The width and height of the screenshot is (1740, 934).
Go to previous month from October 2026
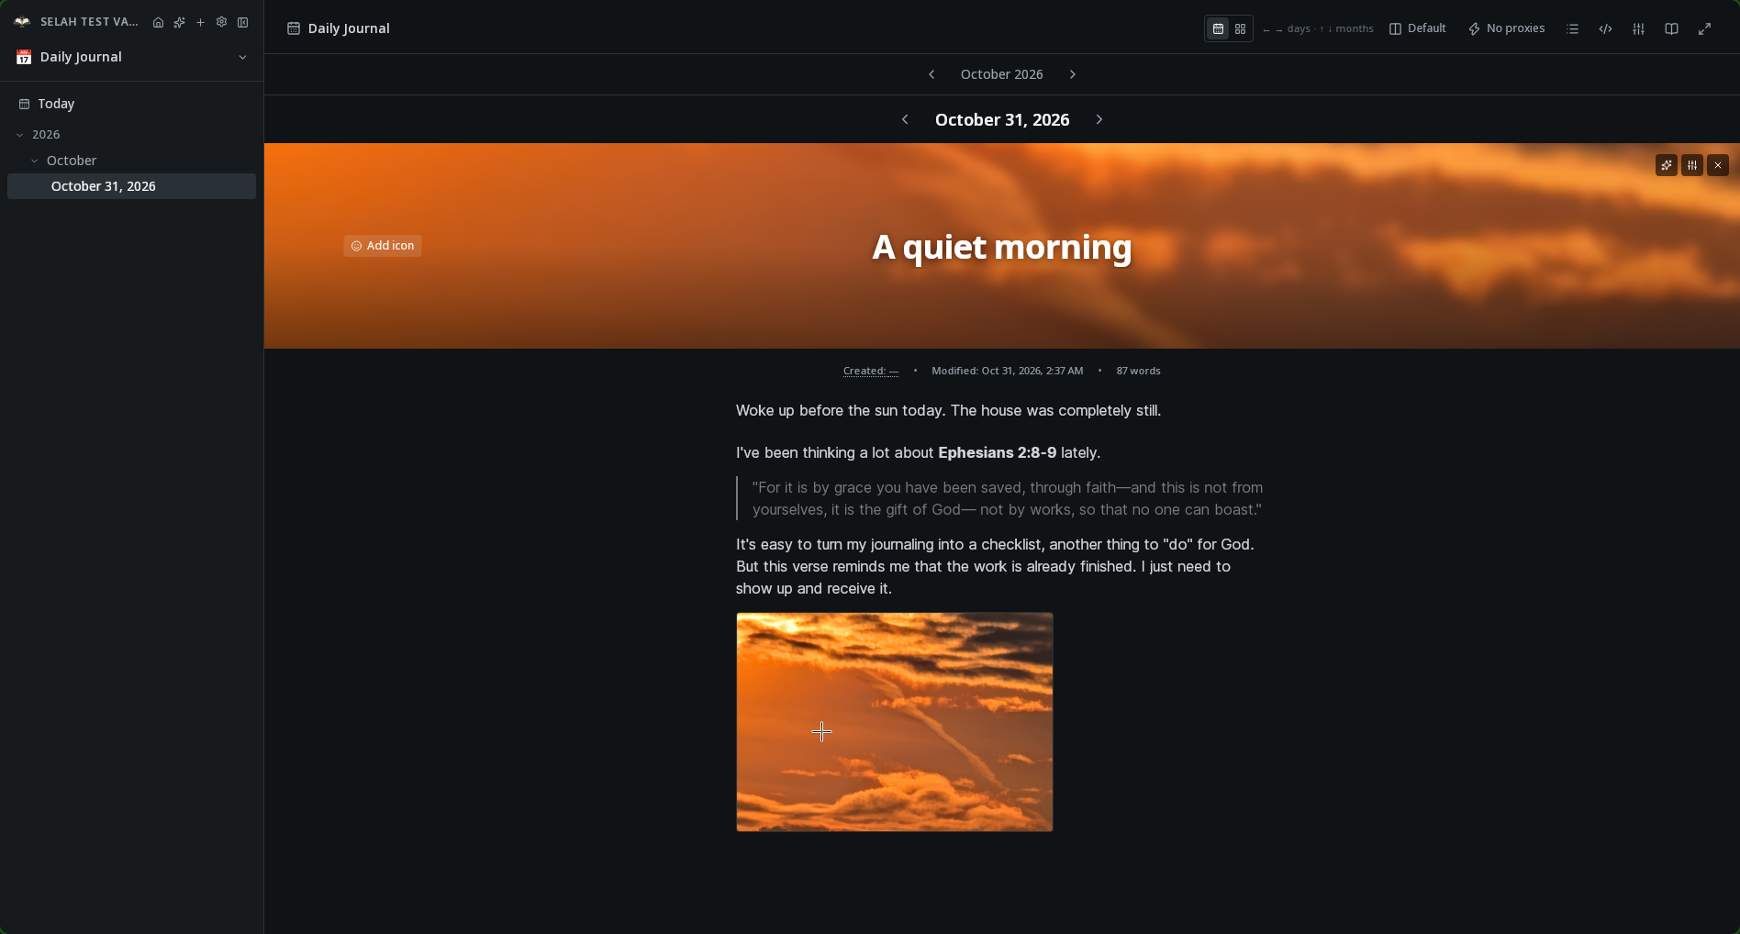(931, 74)
